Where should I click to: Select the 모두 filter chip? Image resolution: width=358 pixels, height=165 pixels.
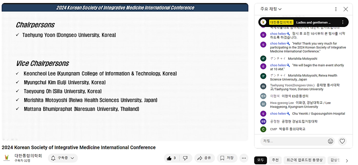[260, 160]
